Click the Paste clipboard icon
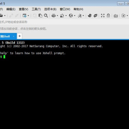Viewport: 129px width, 129px height. click(40, 15)
